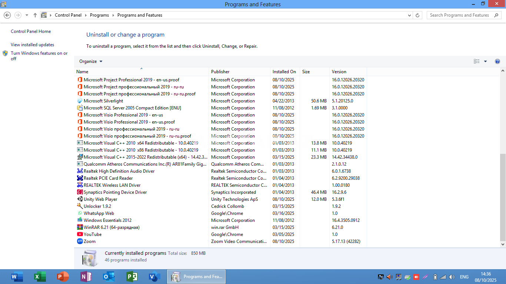This screenshot has height=284, width=506.
Task: Open View installed updates link
Action: pos(32,45)
